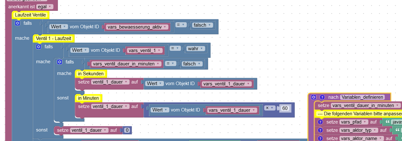Viewport: 402px width, 141px height.
Task: Edit the number field 0 in sonst
Action: coord(127,130)
